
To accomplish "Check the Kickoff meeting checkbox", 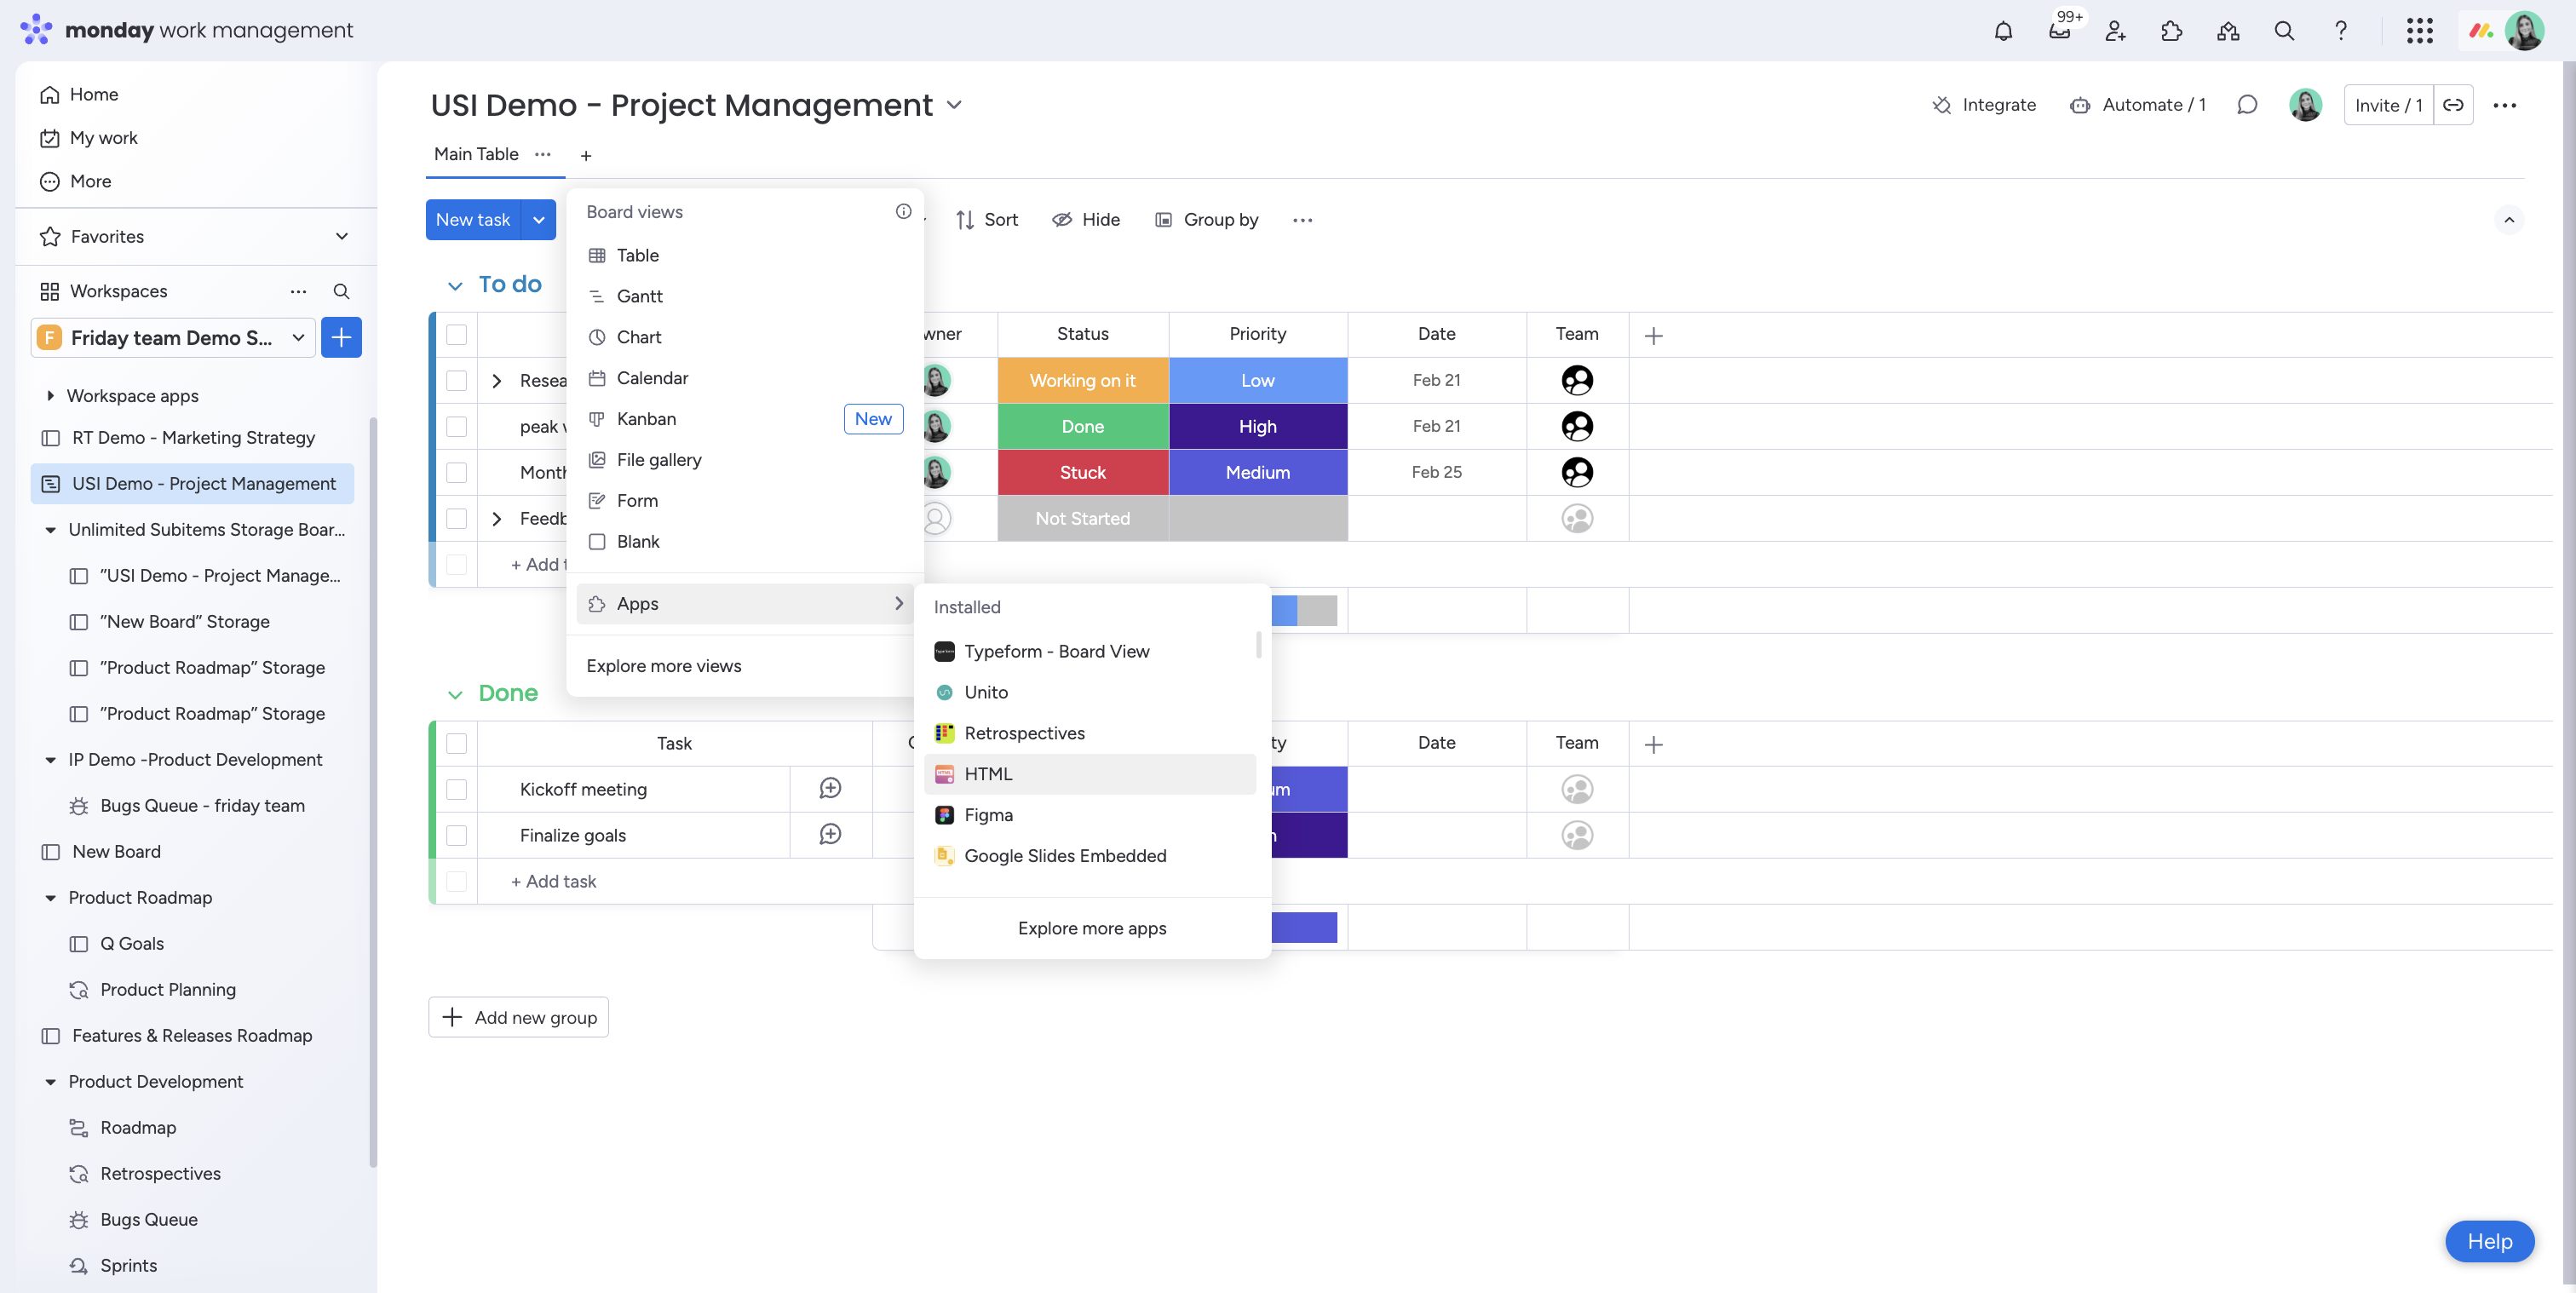I will click(x=457, y=789).
